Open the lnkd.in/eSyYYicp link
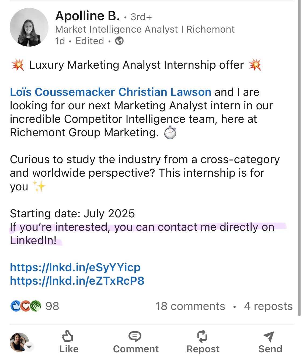 point(75,267)
